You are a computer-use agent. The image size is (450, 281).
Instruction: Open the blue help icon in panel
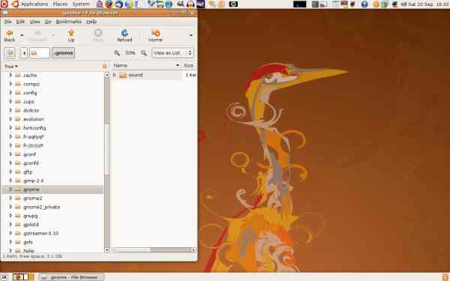pyautogui.click(x=364, y=4)
